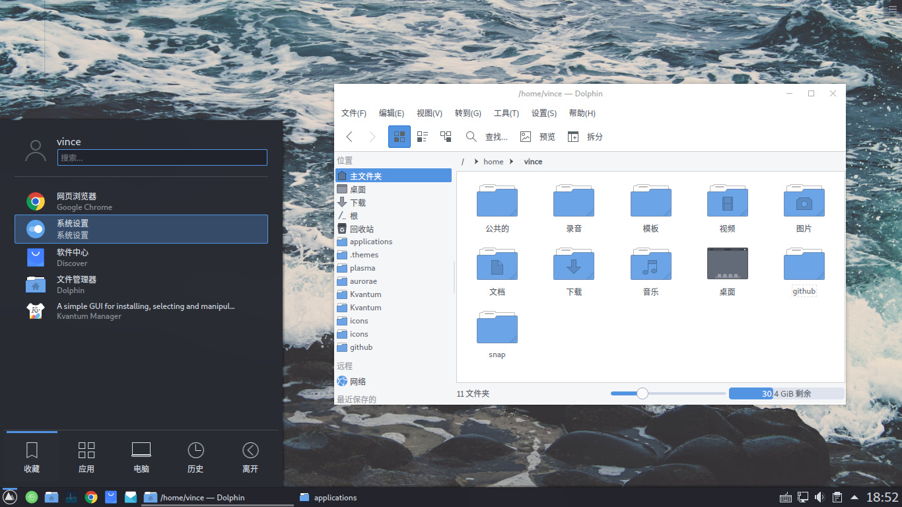Toggle the 拆分 split view

[x=585, y=137]
